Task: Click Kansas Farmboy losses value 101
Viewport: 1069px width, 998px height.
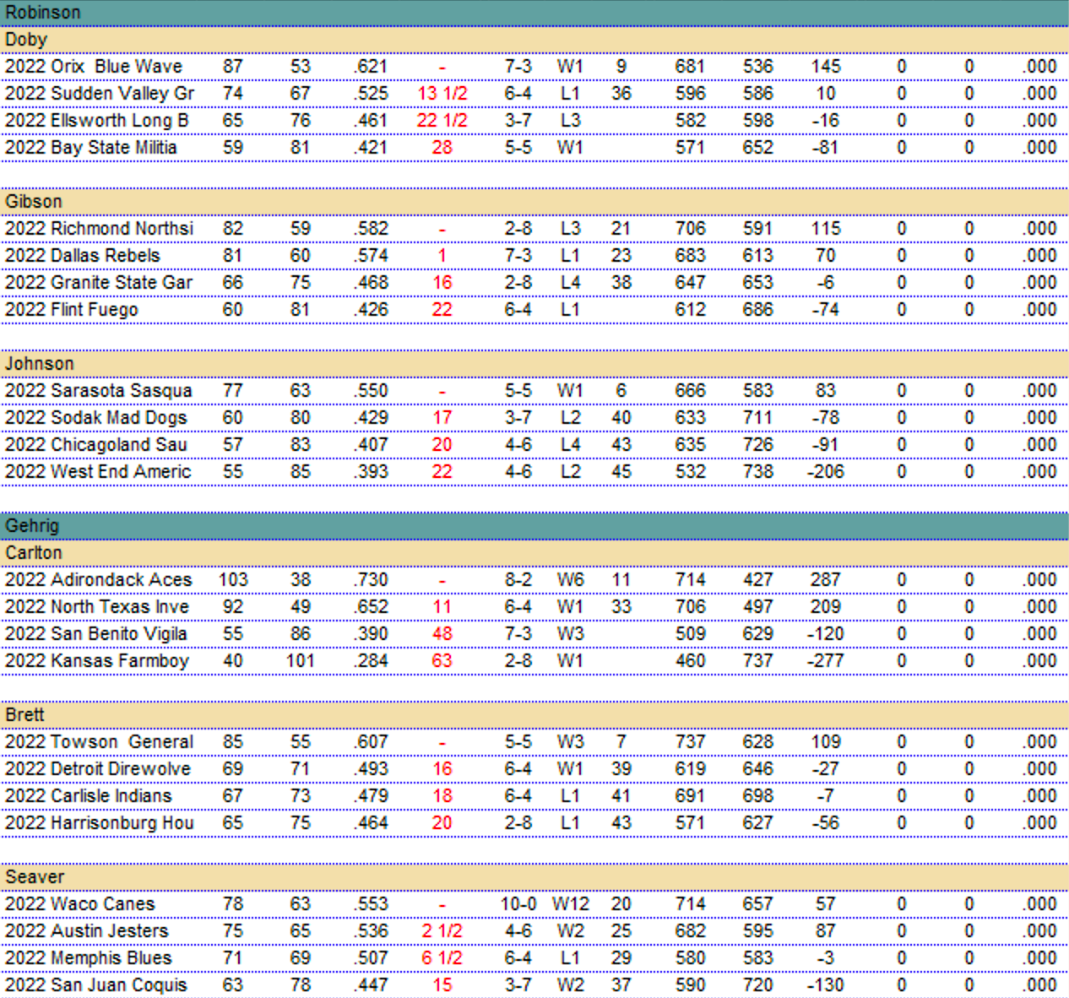Action: tap(300, 661)
